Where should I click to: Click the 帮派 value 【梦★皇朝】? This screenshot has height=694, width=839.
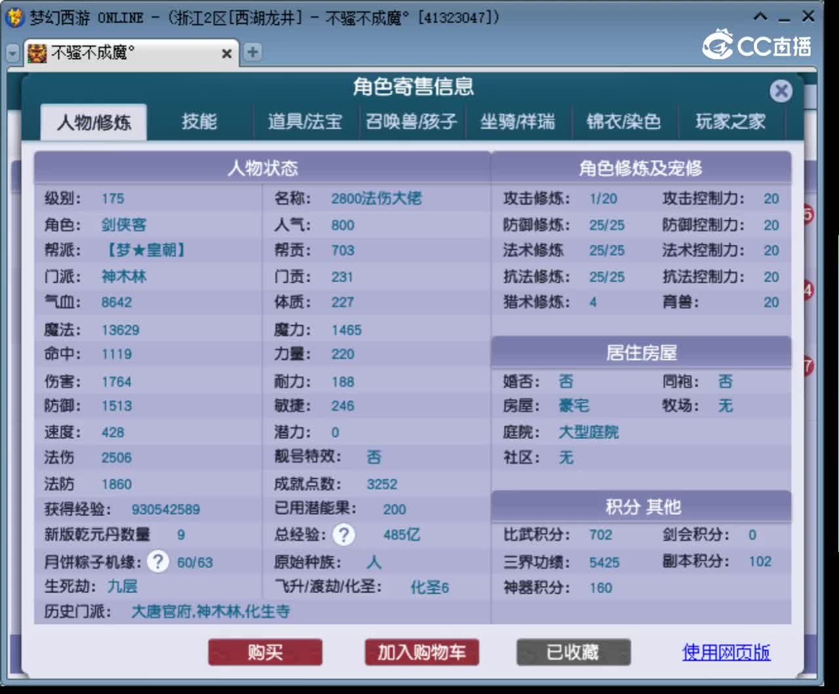[146, 250]
